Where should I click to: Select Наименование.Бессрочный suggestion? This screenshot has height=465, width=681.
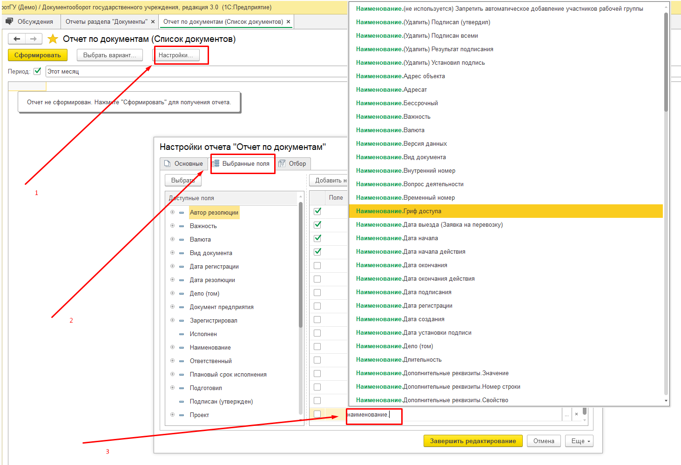point(506,103)
